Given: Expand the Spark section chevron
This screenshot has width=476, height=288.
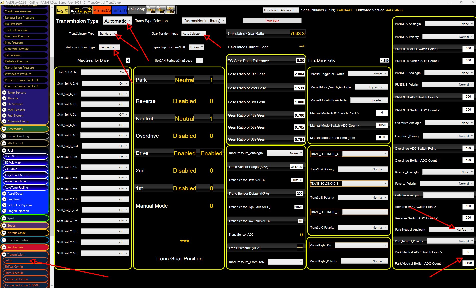Looking at the screenshot, I should (4, 218).
